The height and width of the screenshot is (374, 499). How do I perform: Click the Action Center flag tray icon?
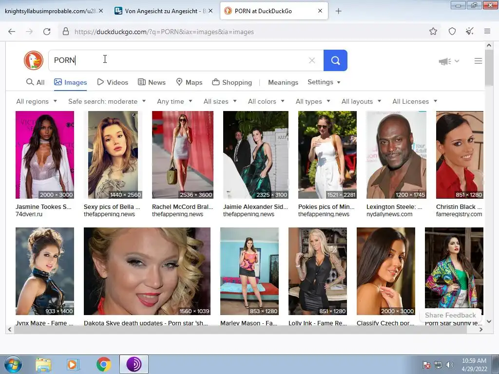pyautogui.click(x=426, y=365)
